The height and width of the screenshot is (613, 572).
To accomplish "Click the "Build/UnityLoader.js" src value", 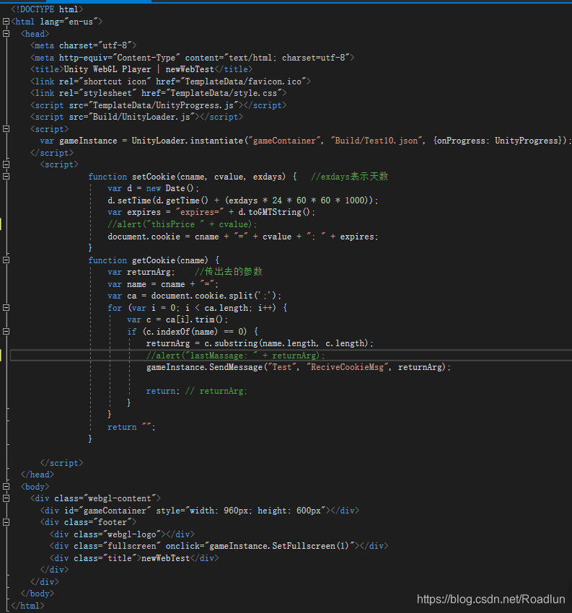I will (x=141, y=117).
